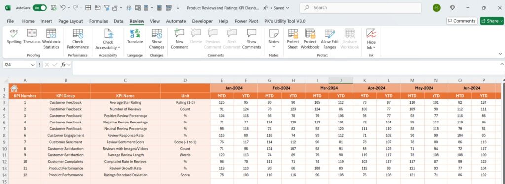Viewport: 505px width, 184px height.
Task: Select the column D header
Action: [x=185, y=80]
